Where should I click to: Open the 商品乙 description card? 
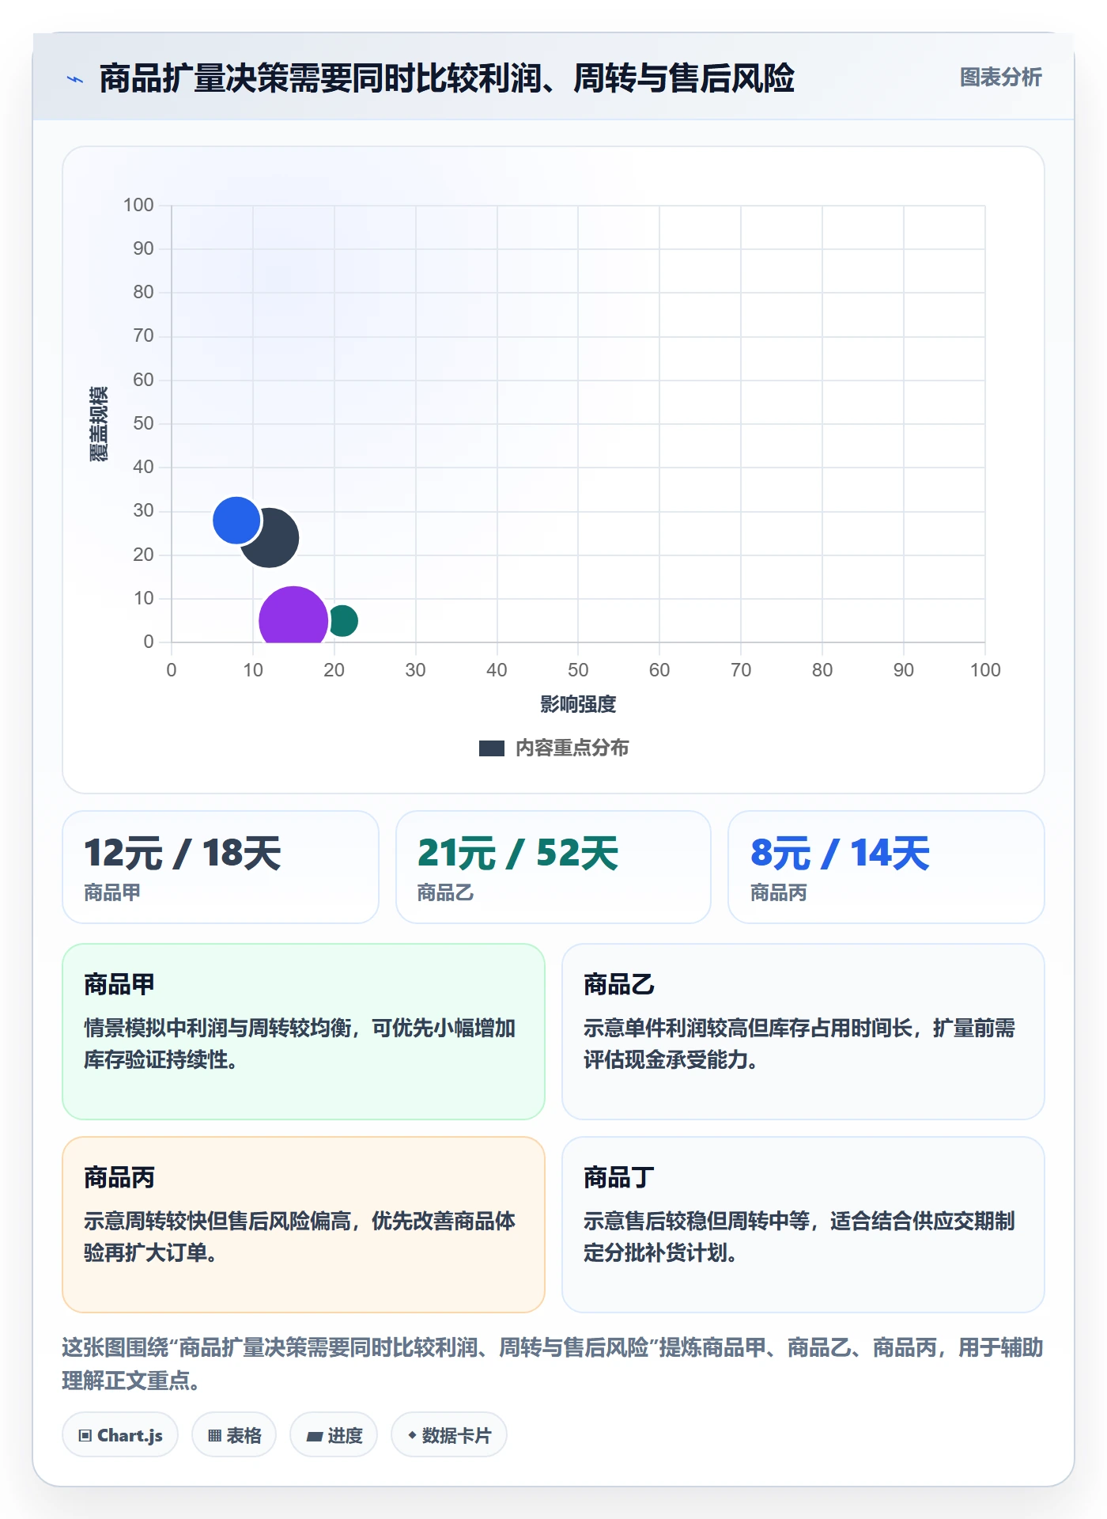[803, 1031]
